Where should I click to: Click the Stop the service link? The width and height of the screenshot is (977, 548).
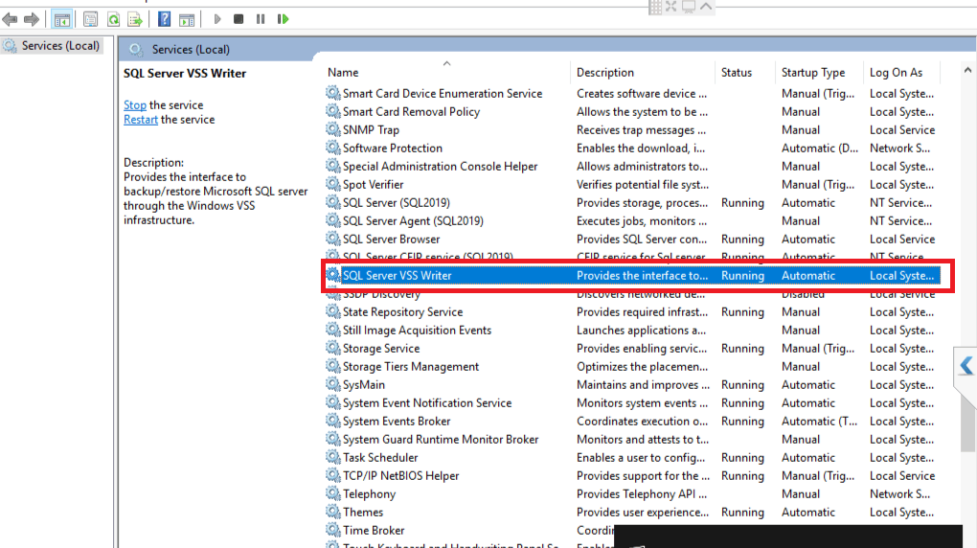(135, 104)
